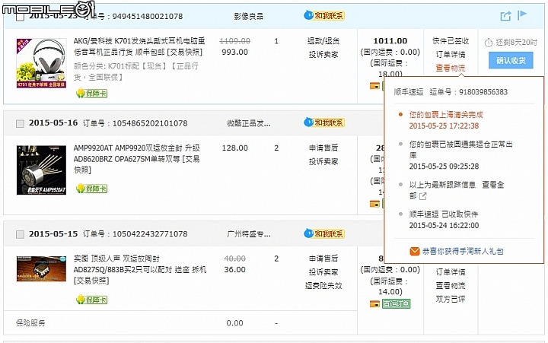Click the 保险服务 row label
548x343 pixels.
tap(30, 323)
